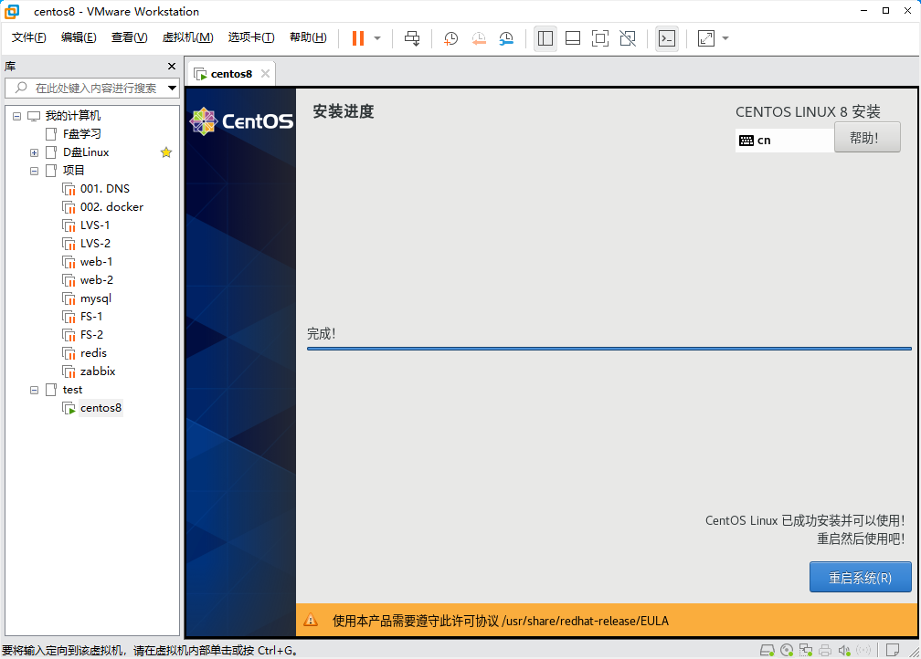The width and height of the screenshot is (921, 659).
Task: Collapse 我的计算机 tree node
Action: pyautogui.click(x=16, y=116)
